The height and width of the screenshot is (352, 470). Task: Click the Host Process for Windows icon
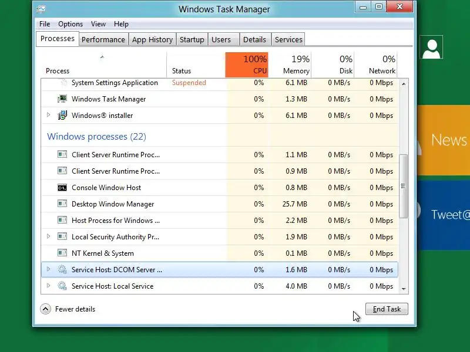(62, 221)
